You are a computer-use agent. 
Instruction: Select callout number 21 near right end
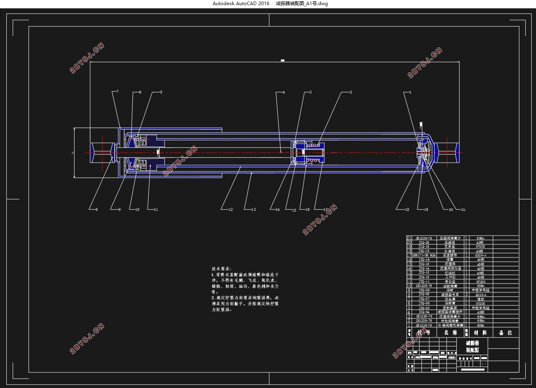click(x=464, y=210)
